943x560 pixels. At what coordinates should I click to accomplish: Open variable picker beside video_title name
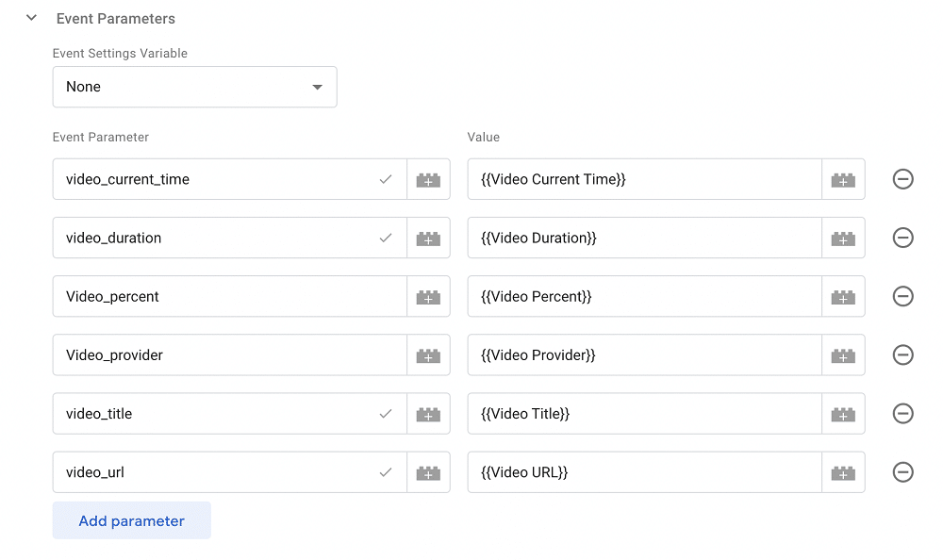coord(428,414)
